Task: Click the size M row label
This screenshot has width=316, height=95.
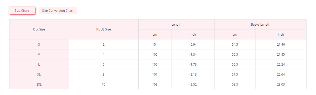Action: pyautogui.click(x=39, y=54)
